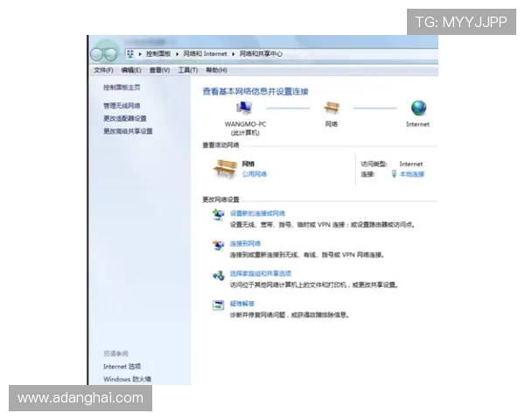Screen dimensions: 525x420
Task: Click the large bench icon under active networks
Action: click(x=225, y=169)
